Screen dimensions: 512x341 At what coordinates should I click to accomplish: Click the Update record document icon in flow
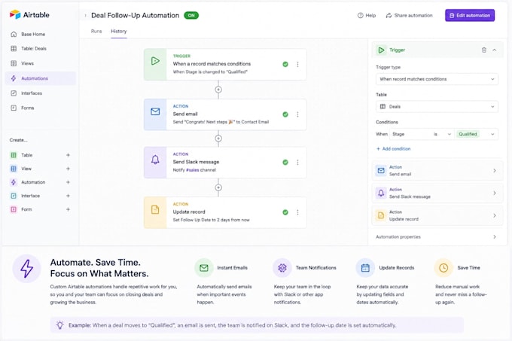tap(155, 209)
